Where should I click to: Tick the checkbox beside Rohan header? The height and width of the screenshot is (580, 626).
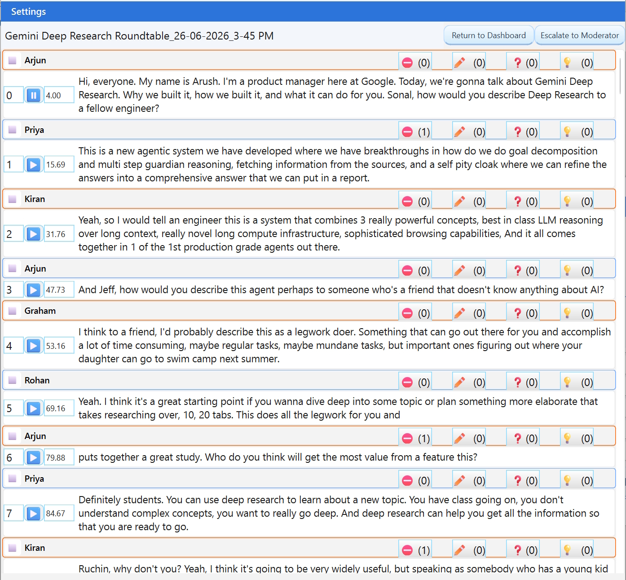(13, 380)
